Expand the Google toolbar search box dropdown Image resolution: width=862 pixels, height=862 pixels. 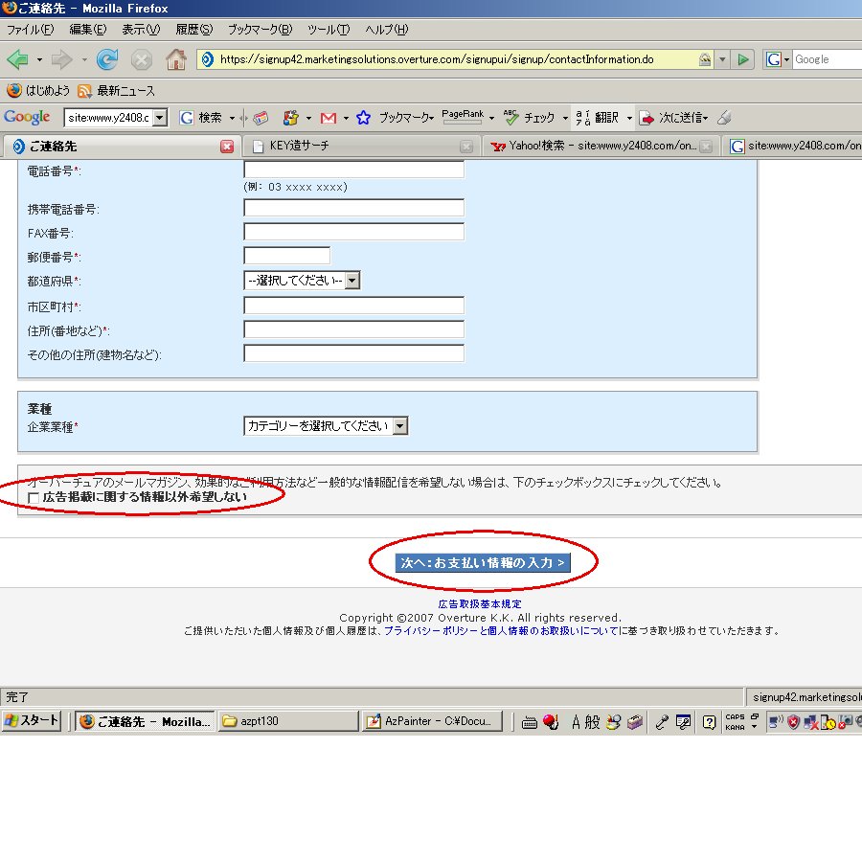[159, 118]
